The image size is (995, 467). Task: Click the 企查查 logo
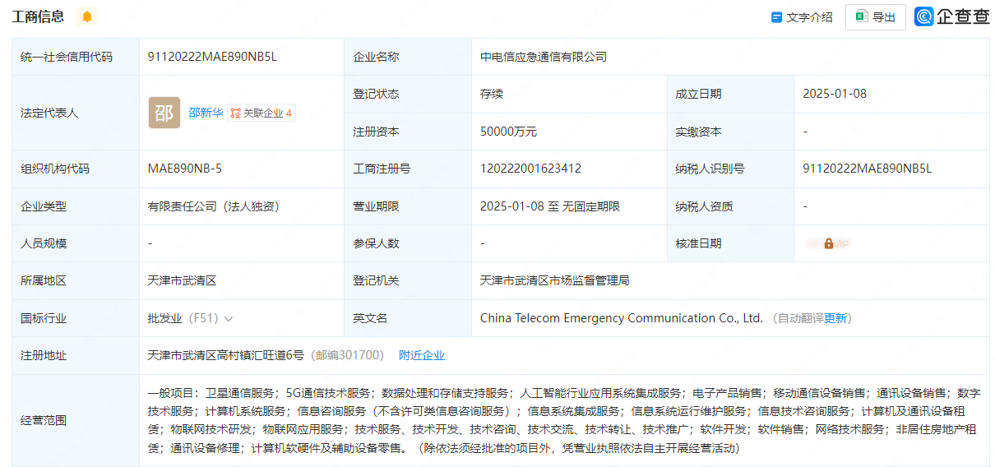[951, 16]
